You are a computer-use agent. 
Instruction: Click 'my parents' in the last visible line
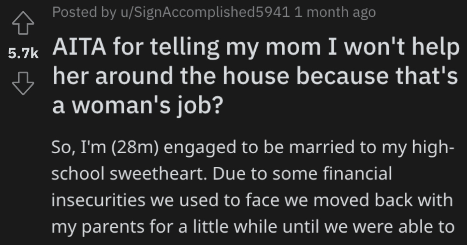coord(91,226)
